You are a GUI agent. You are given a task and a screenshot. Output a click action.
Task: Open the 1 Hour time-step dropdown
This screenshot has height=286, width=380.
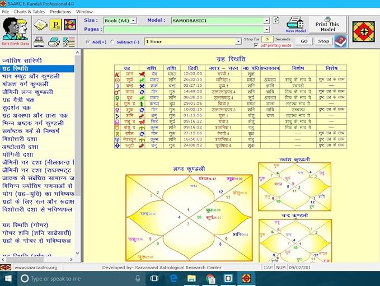click(238, 41)
